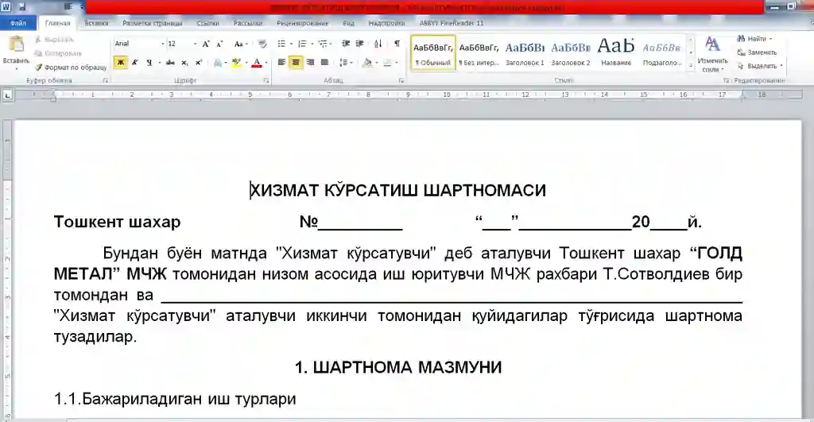This screenshot has width=814, height=422.
Task: Switch to the Рецензирование tab
Action: coord(302,23)
